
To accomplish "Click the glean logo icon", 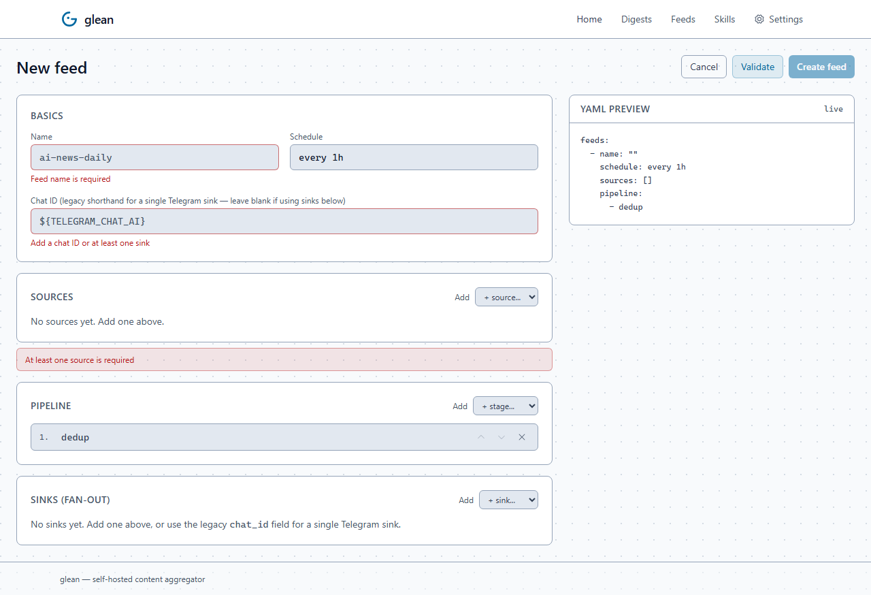I will 69,19.
